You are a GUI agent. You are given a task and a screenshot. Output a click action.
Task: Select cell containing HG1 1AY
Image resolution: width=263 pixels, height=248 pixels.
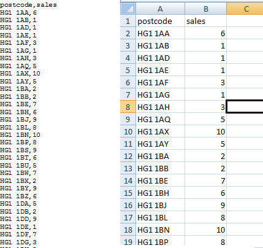tap(160, 144)
